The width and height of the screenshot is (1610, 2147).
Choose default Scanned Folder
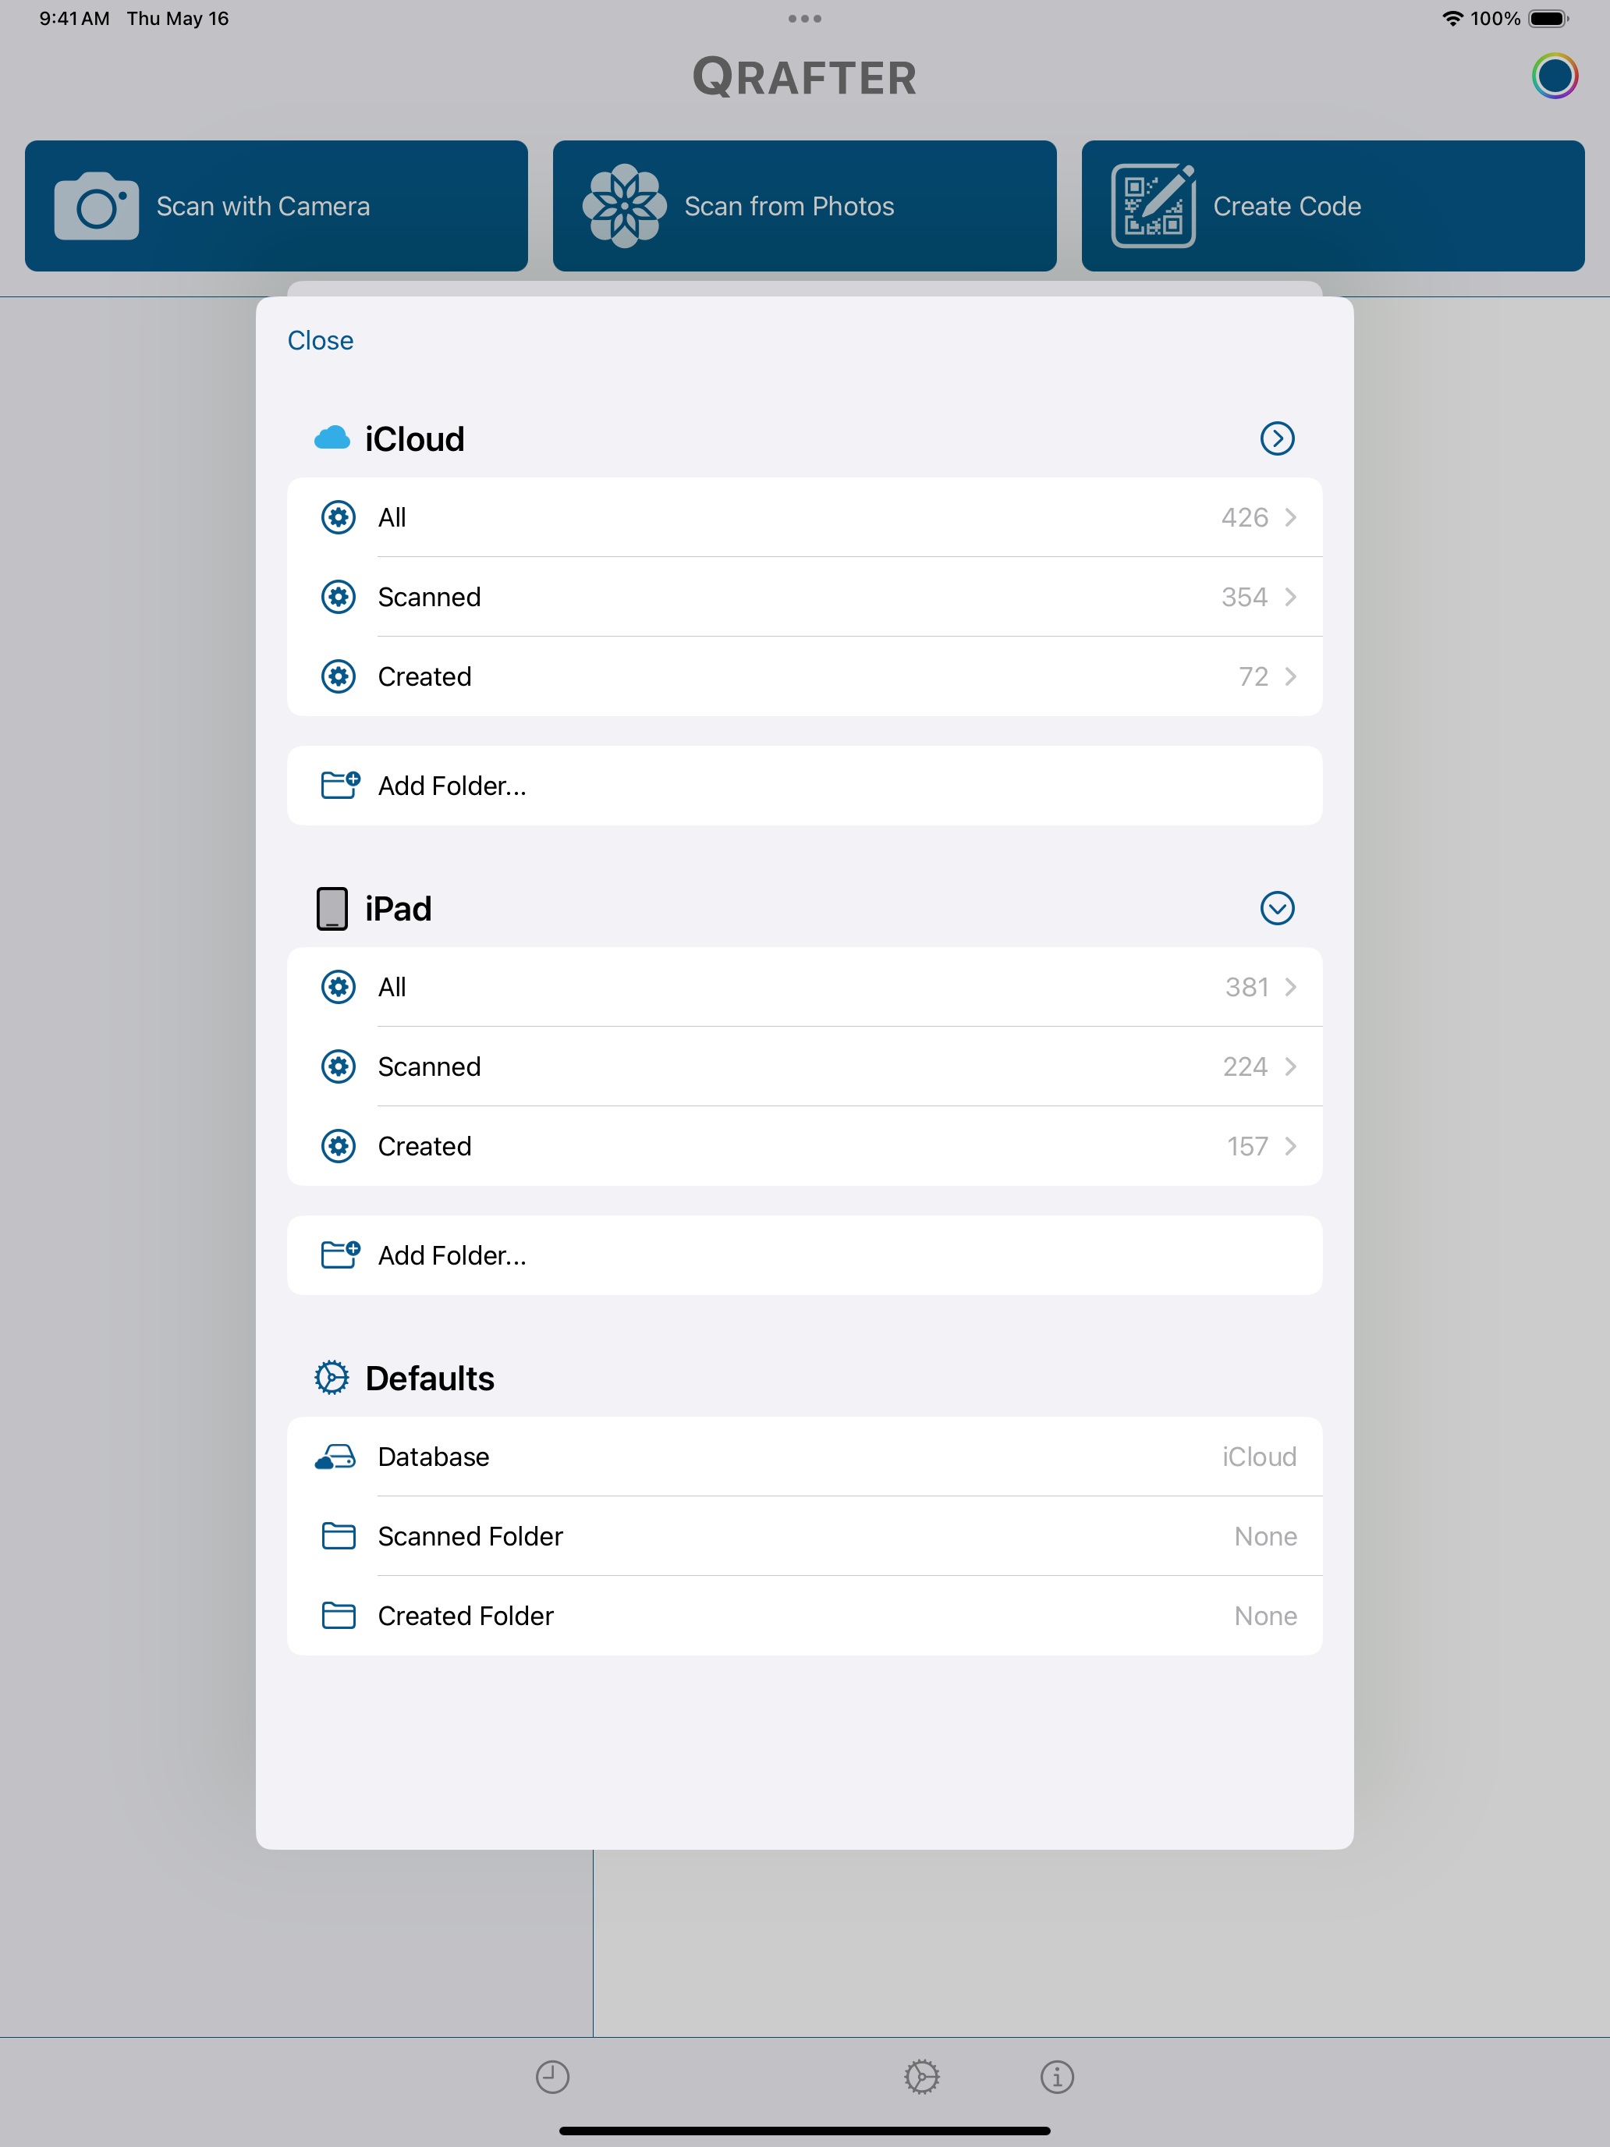point(804,1536)
